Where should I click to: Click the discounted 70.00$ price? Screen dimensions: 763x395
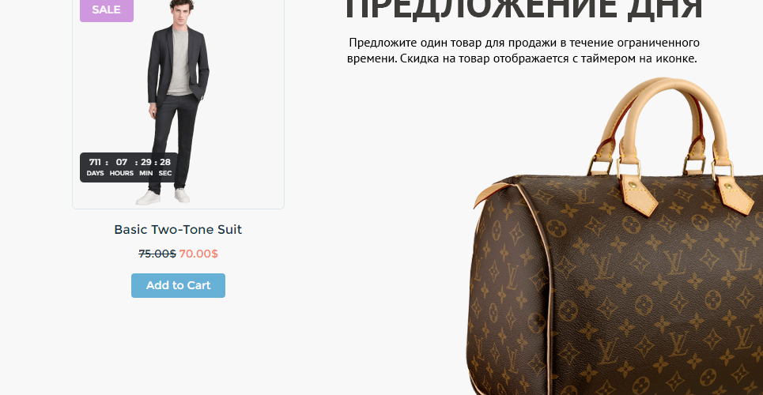pos(198,254)
